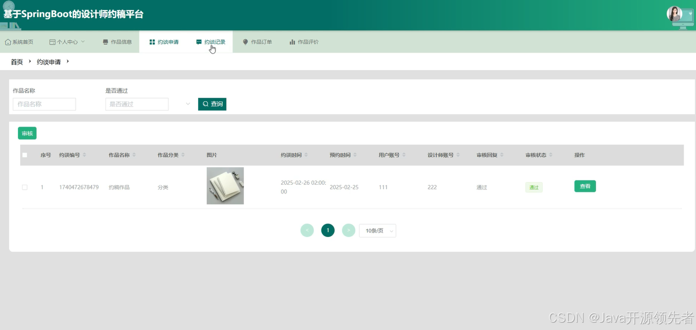
Task: Click 约谈申请 in the breadcrumb
Action: coord(49,62)
